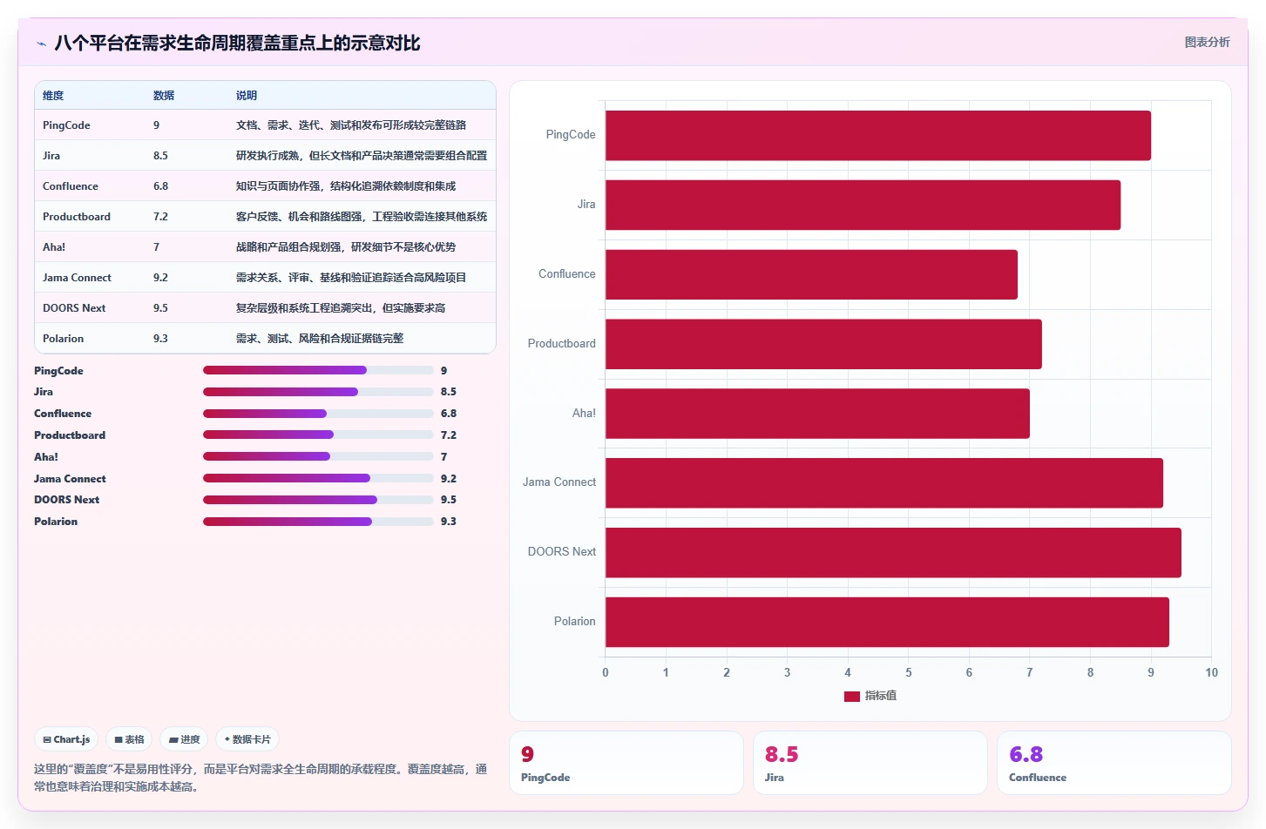Click the 9.2 value in the table
1266x829 pixels.
point(160,278)
